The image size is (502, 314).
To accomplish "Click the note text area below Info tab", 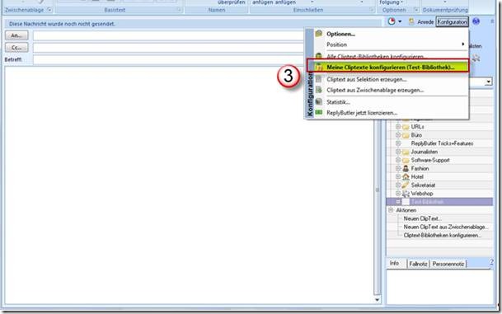I will pos(440,287).
